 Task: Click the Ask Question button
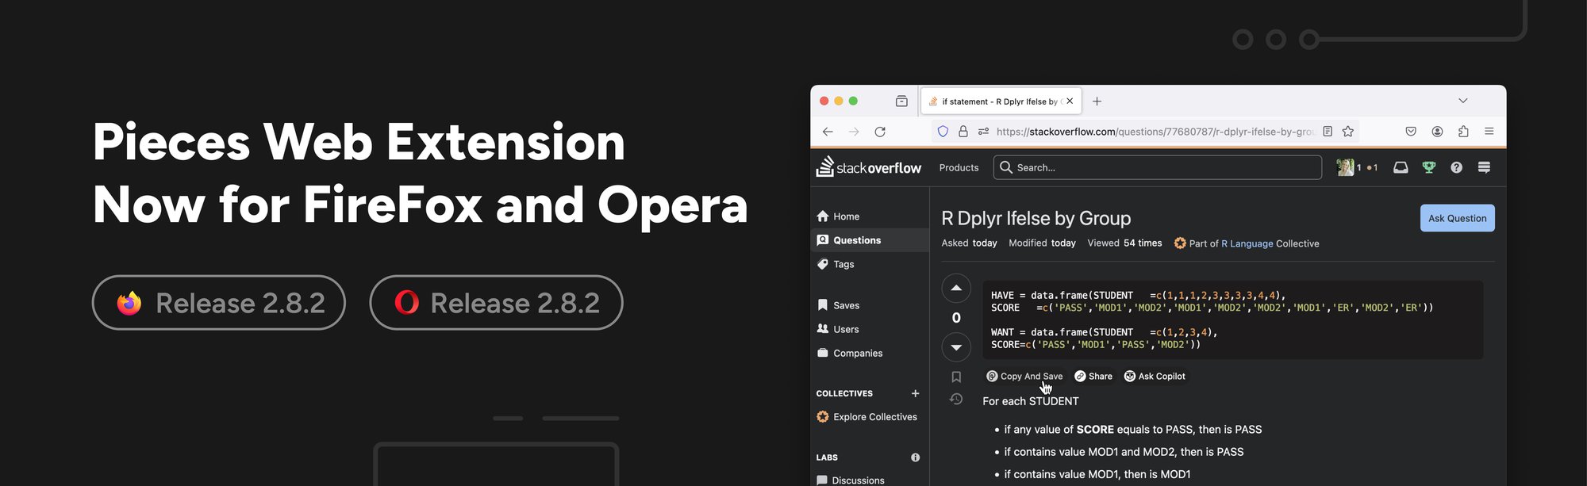click(x=1457, y=218)
